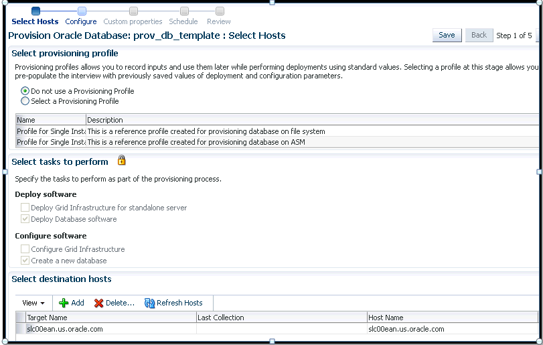Click the Schedule step marker square
This screenshot has height=345, width=543.
tap(185, 11)
